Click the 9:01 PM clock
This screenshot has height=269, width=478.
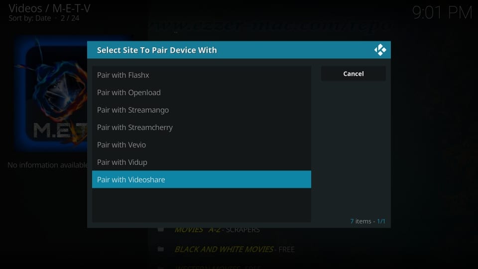click(442, 13)
